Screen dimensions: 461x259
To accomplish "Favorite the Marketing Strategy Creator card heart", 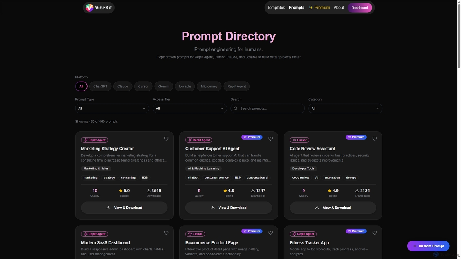I will click(x=166, y=139).
